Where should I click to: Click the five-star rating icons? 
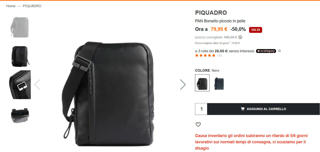click(205, 55)
